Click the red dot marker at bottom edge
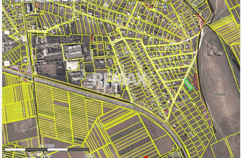The width and height of the screenshot is (241, 158). tap(146, 157)
